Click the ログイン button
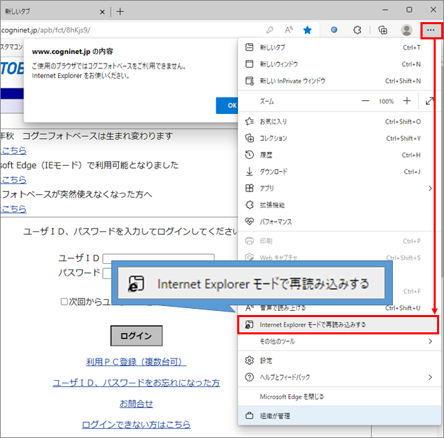The image size is (444, 438). (x=136, y=336)
